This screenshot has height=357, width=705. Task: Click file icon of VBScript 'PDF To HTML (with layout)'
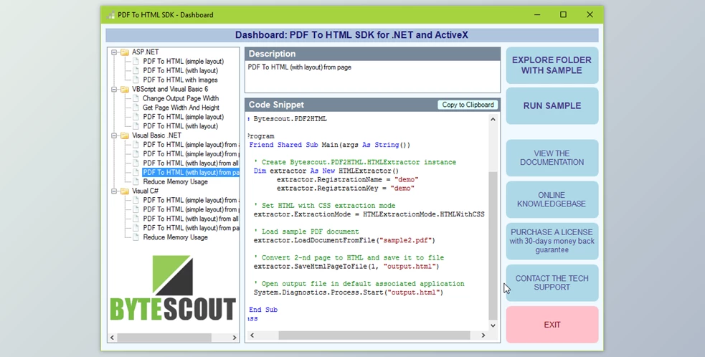136,126
